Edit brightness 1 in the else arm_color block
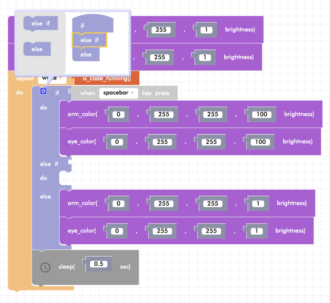Viewport: 330px width, 303px height. tap(258, 203)
